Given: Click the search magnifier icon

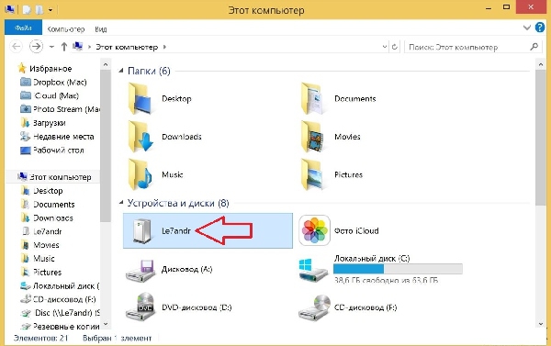Looking at the screenshot, I should pos(534,47).
